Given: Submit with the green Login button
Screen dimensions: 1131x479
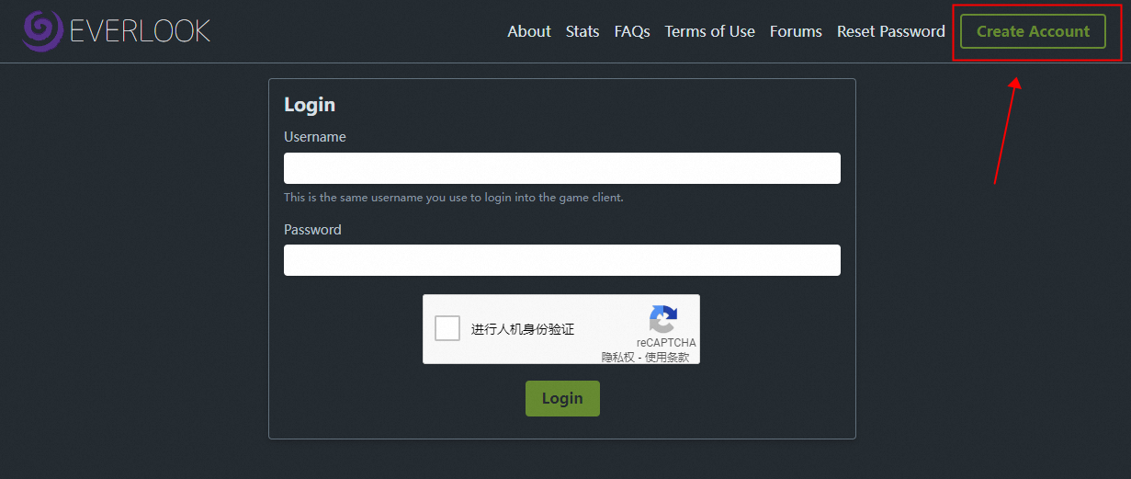Looking at the screenshot, I should 562,398.
